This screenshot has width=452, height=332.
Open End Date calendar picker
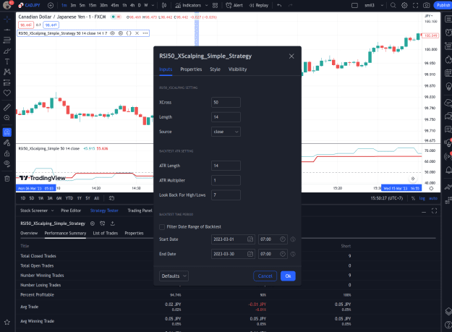(x=250, y=254)
